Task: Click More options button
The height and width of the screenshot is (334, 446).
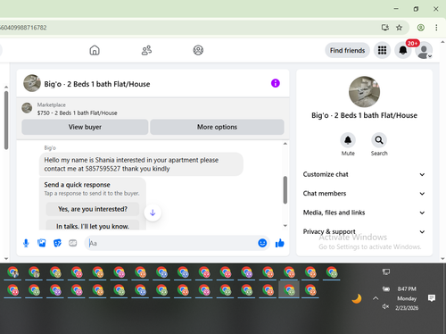Action: pos(217,127)
